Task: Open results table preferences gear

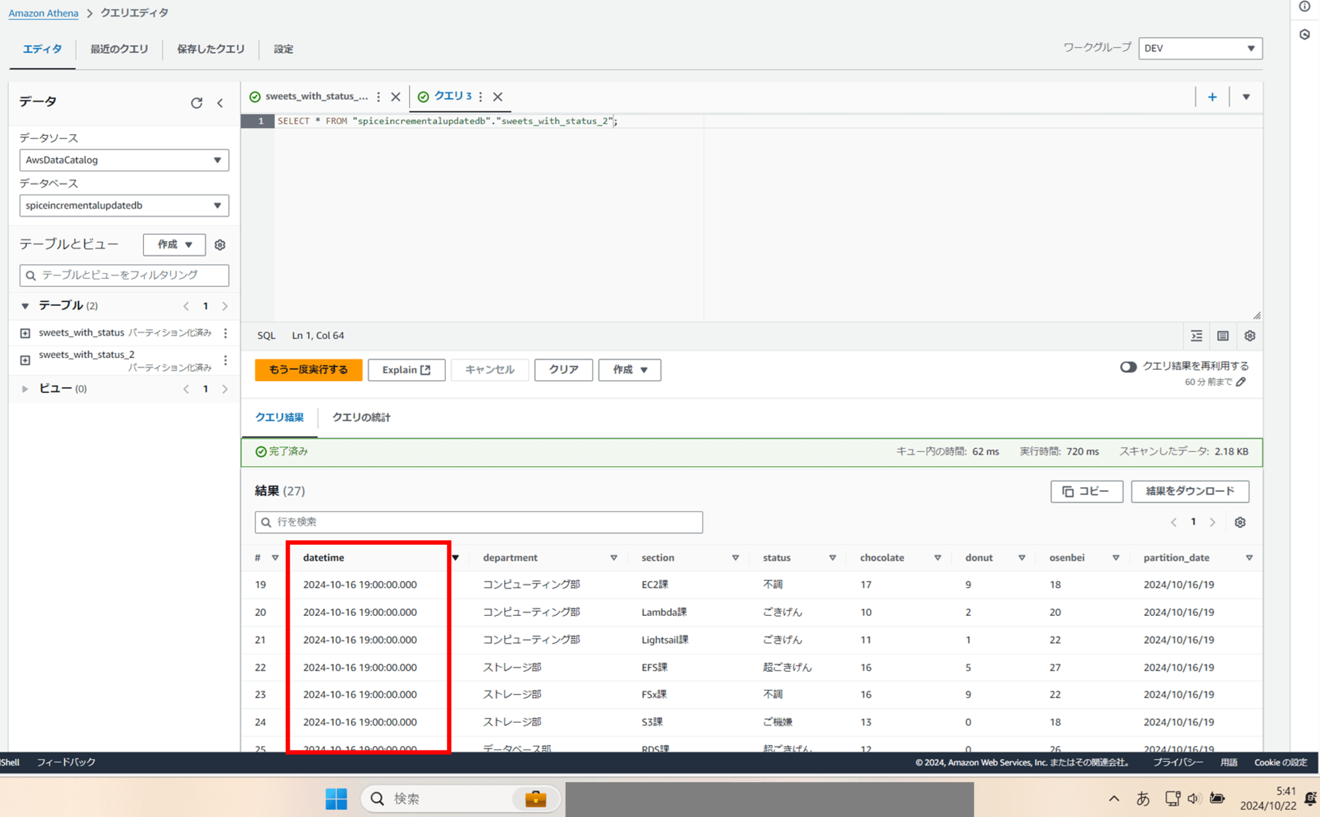Action: (x=1240, y=522)
